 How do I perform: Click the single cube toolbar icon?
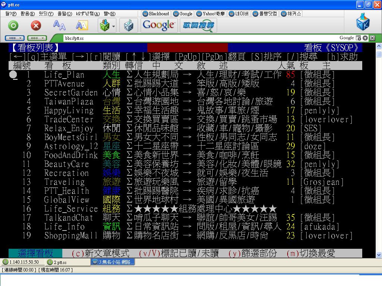(x=128, y=25)
